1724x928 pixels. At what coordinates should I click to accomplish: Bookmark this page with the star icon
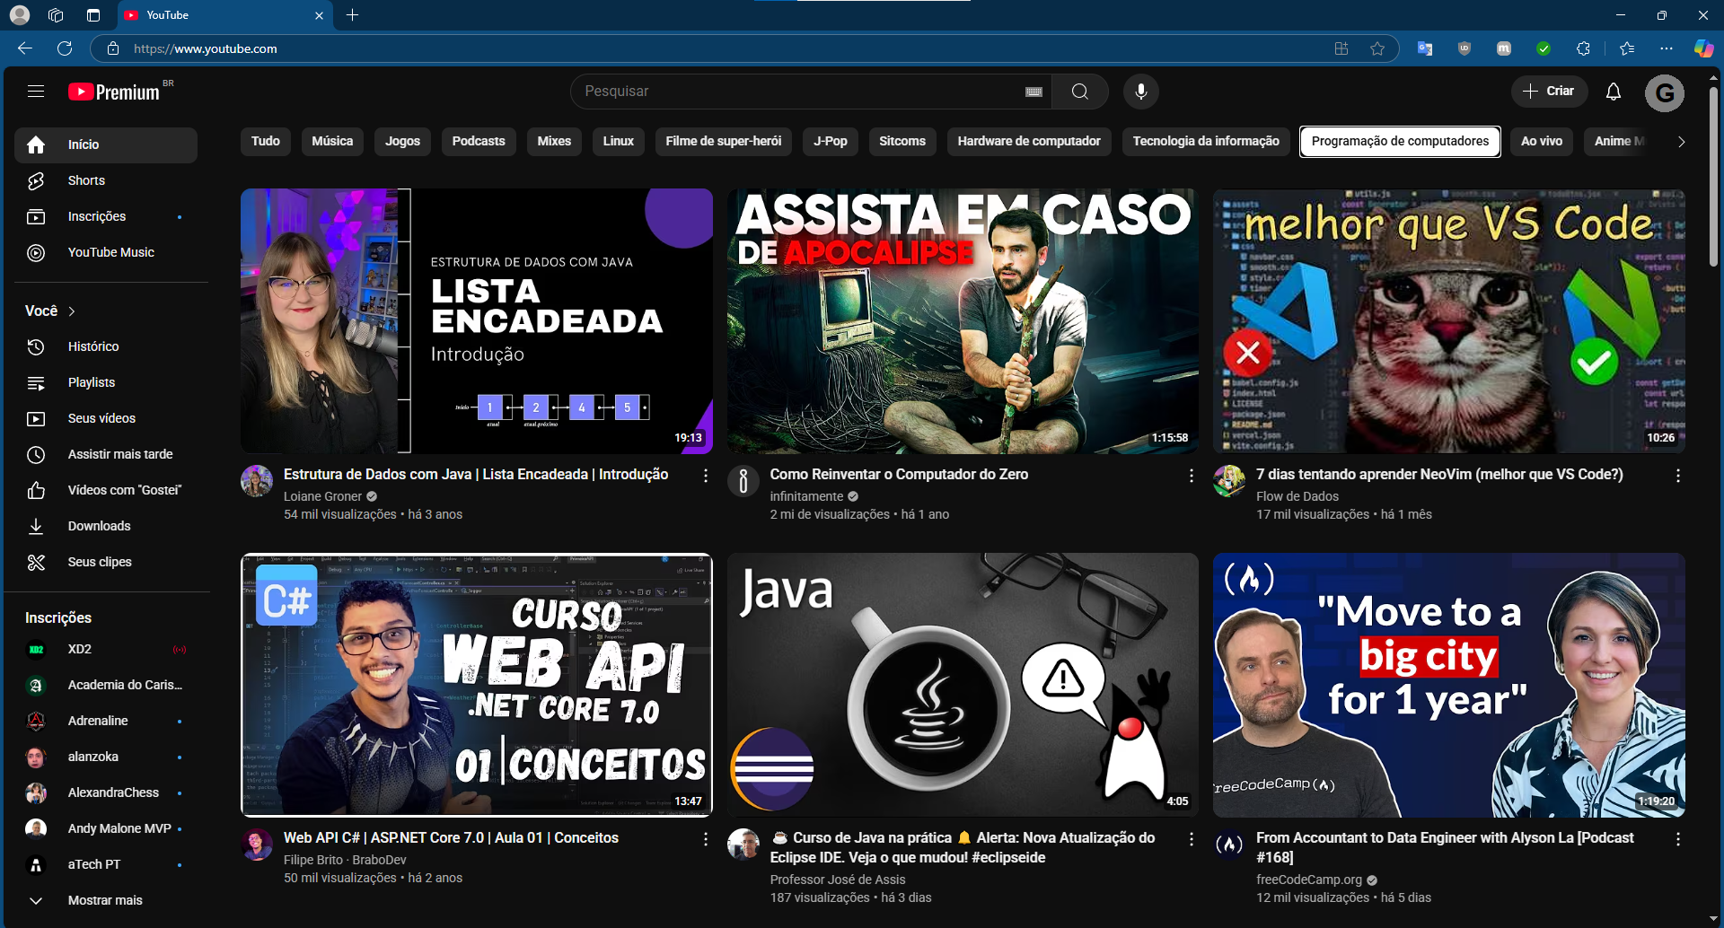[x=1377, y=48]
